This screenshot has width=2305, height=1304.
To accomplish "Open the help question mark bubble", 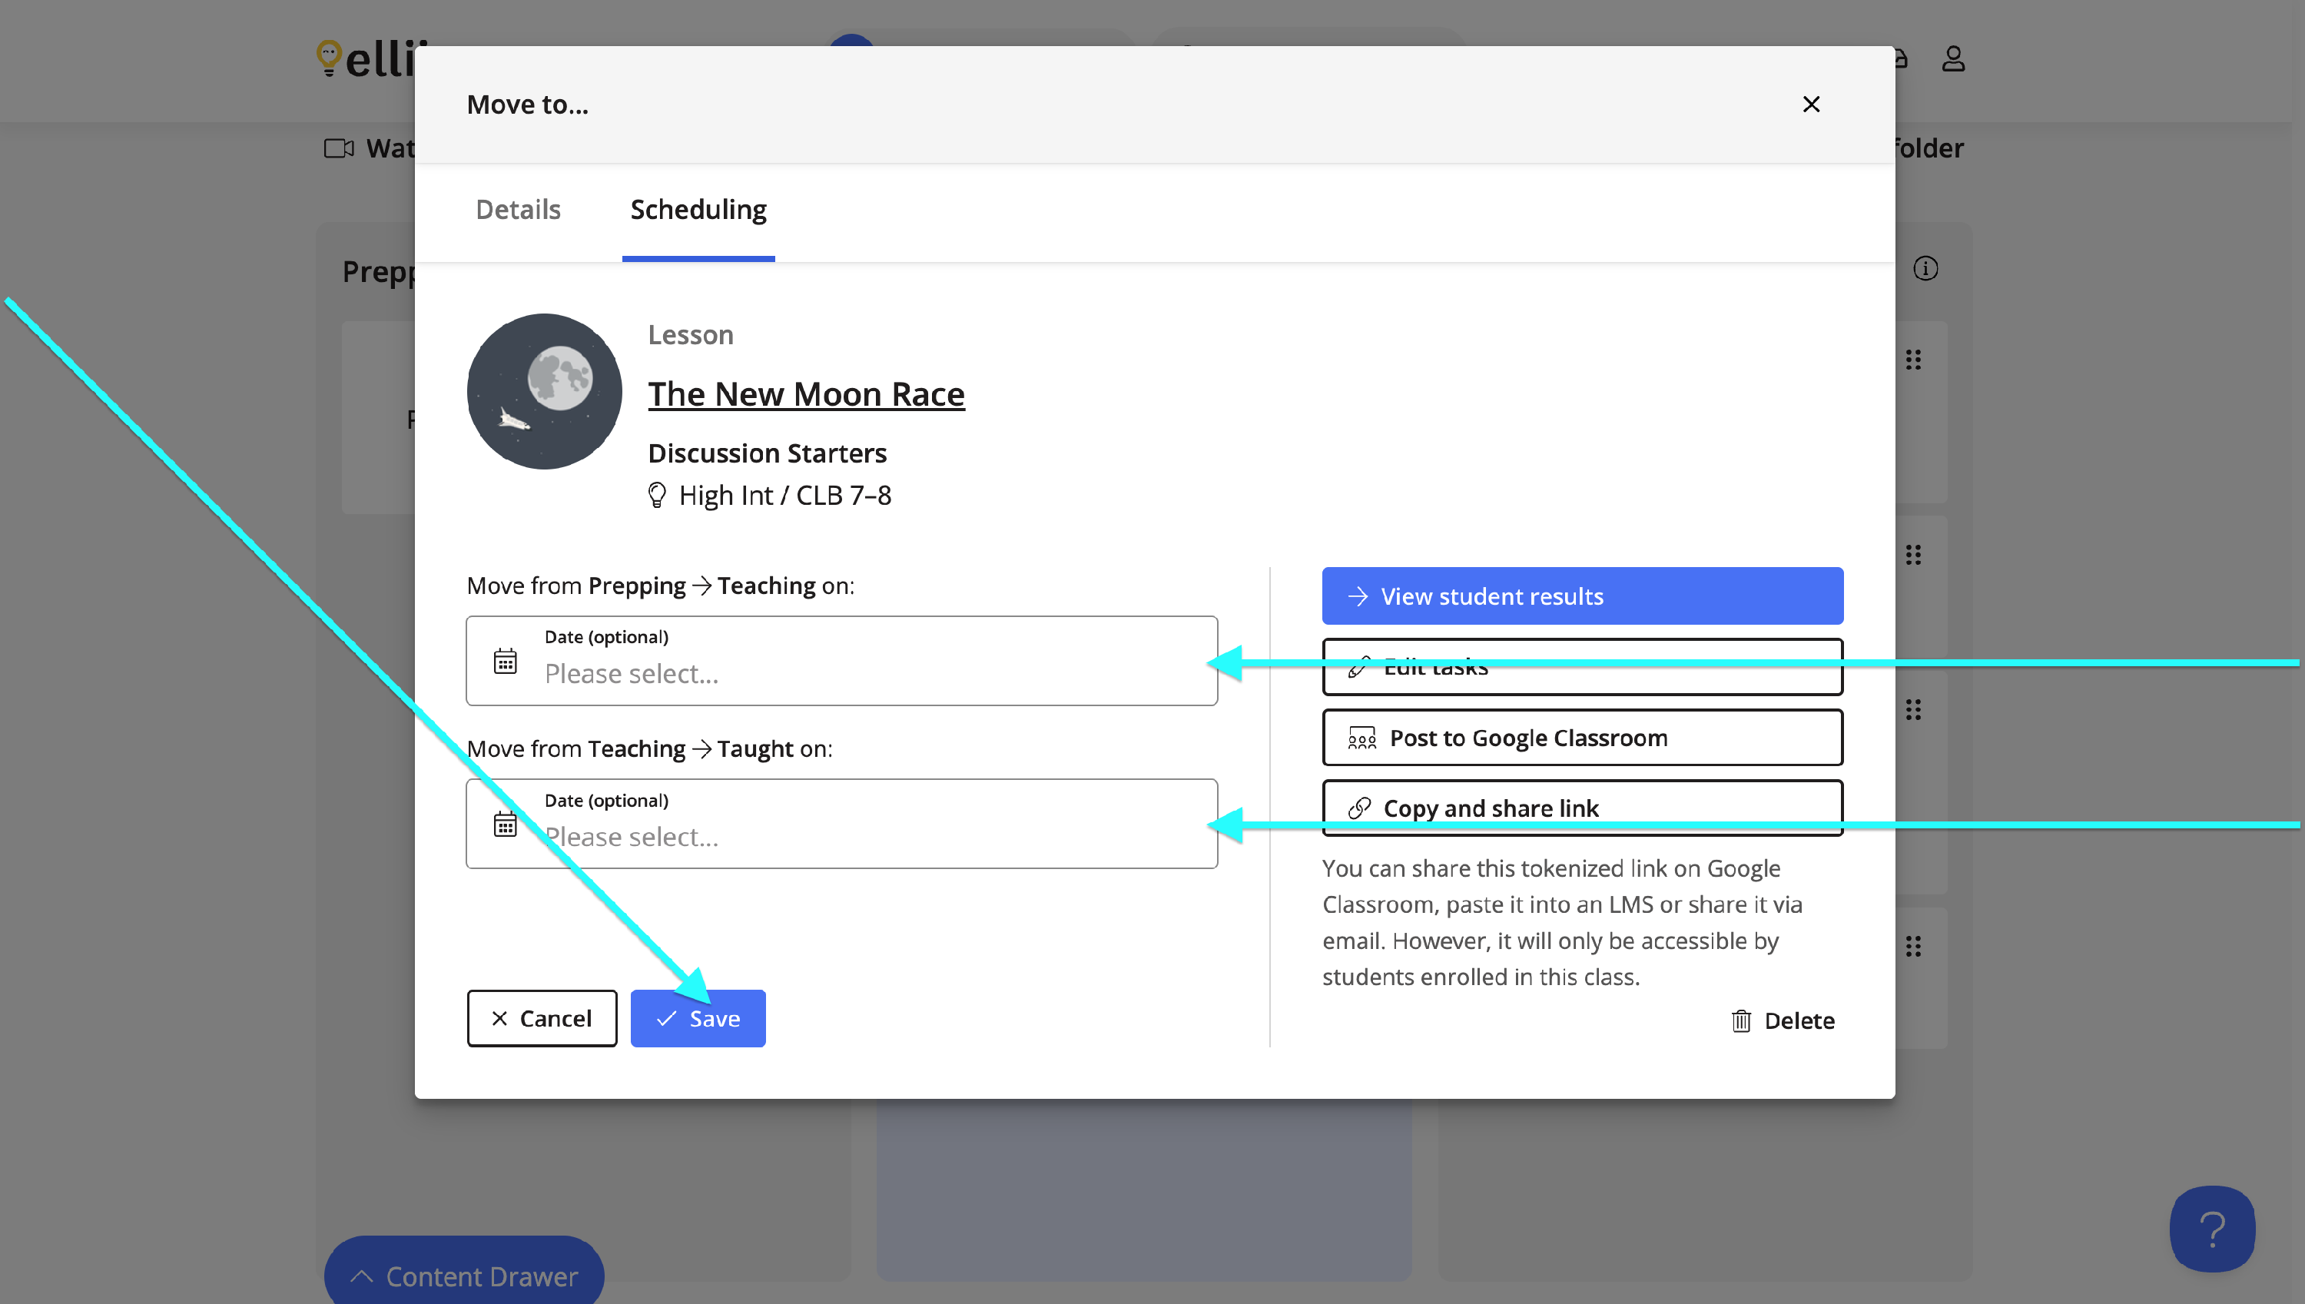I will tap(2211, 1229).
